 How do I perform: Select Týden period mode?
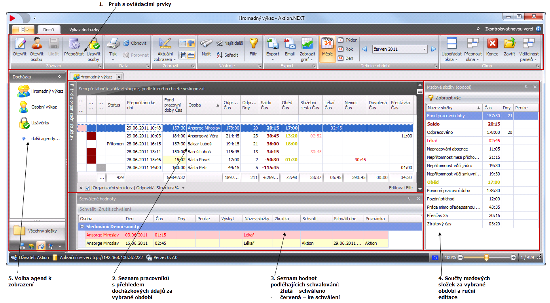tap(348, 40)
